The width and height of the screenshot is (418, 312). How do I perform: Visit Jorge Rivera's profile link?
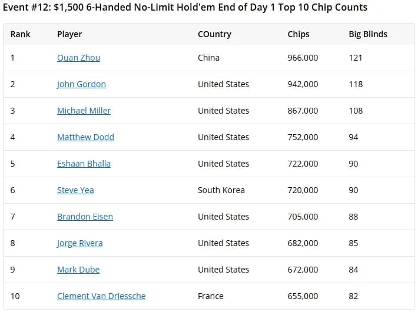[x=79, y=243]
